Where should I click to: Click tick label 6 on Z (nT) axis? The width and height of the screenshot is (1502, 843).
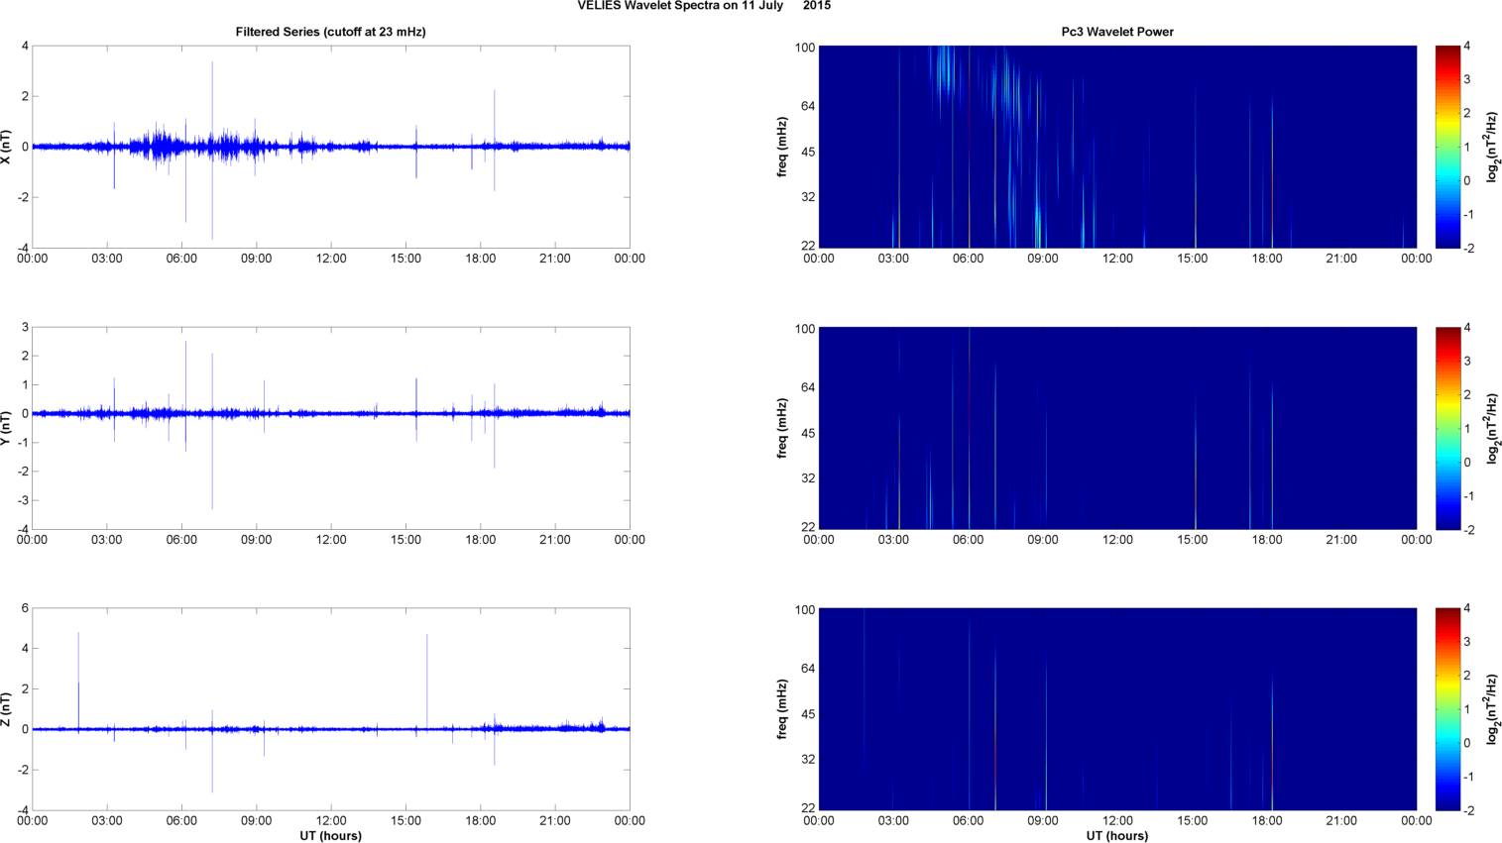25,608
